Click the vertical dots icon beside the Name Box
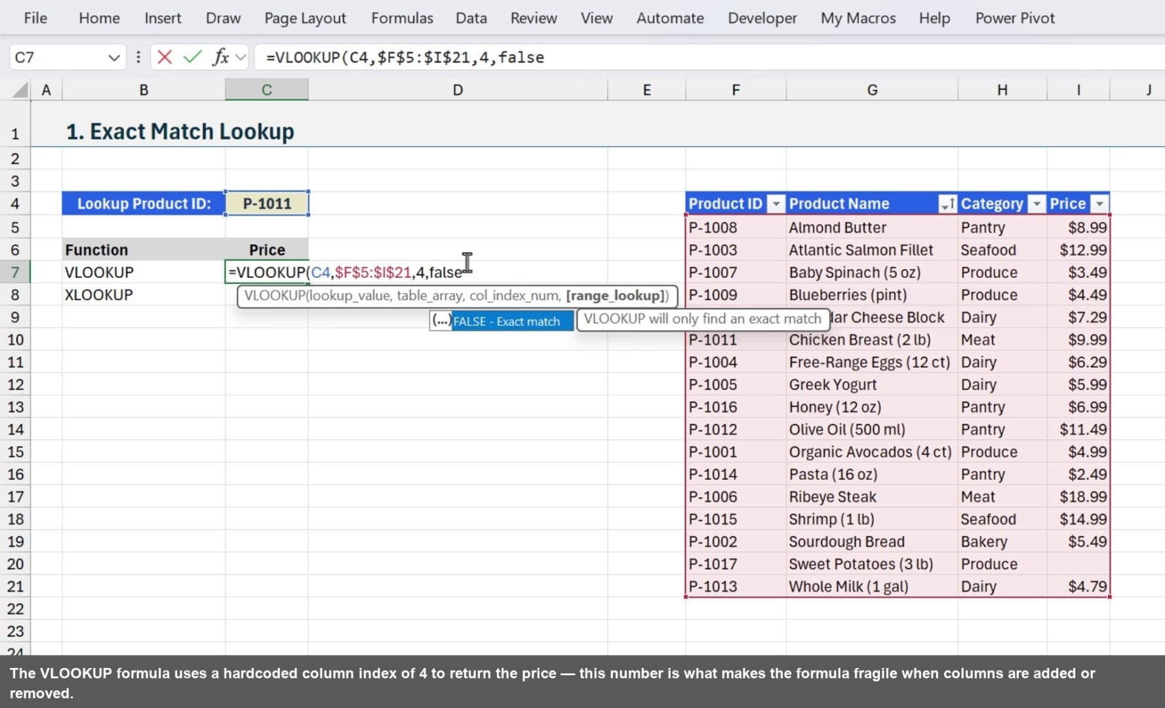 click(x=138, y=57)
